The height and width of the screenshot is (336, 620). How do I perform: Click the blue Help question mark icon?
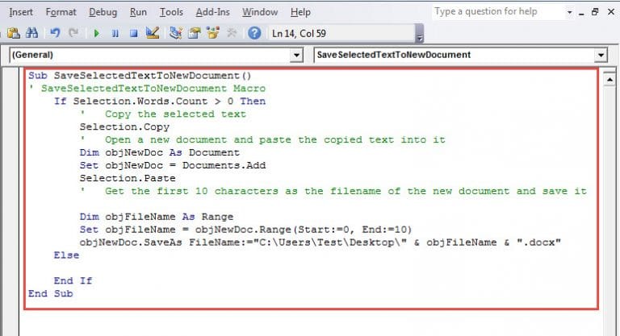point(254,33)
